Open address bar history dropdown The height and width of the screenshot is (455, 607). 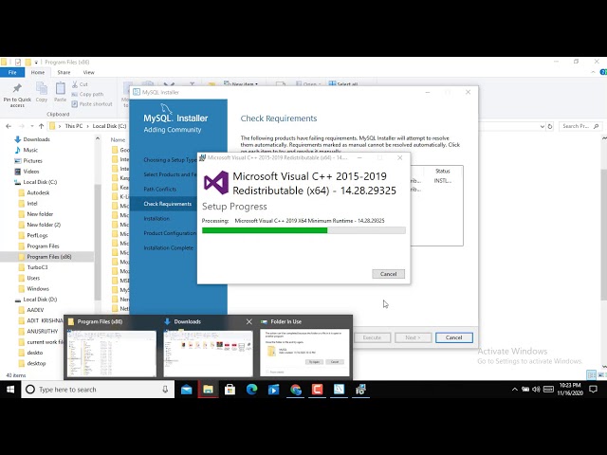click(x=542, y=126)
